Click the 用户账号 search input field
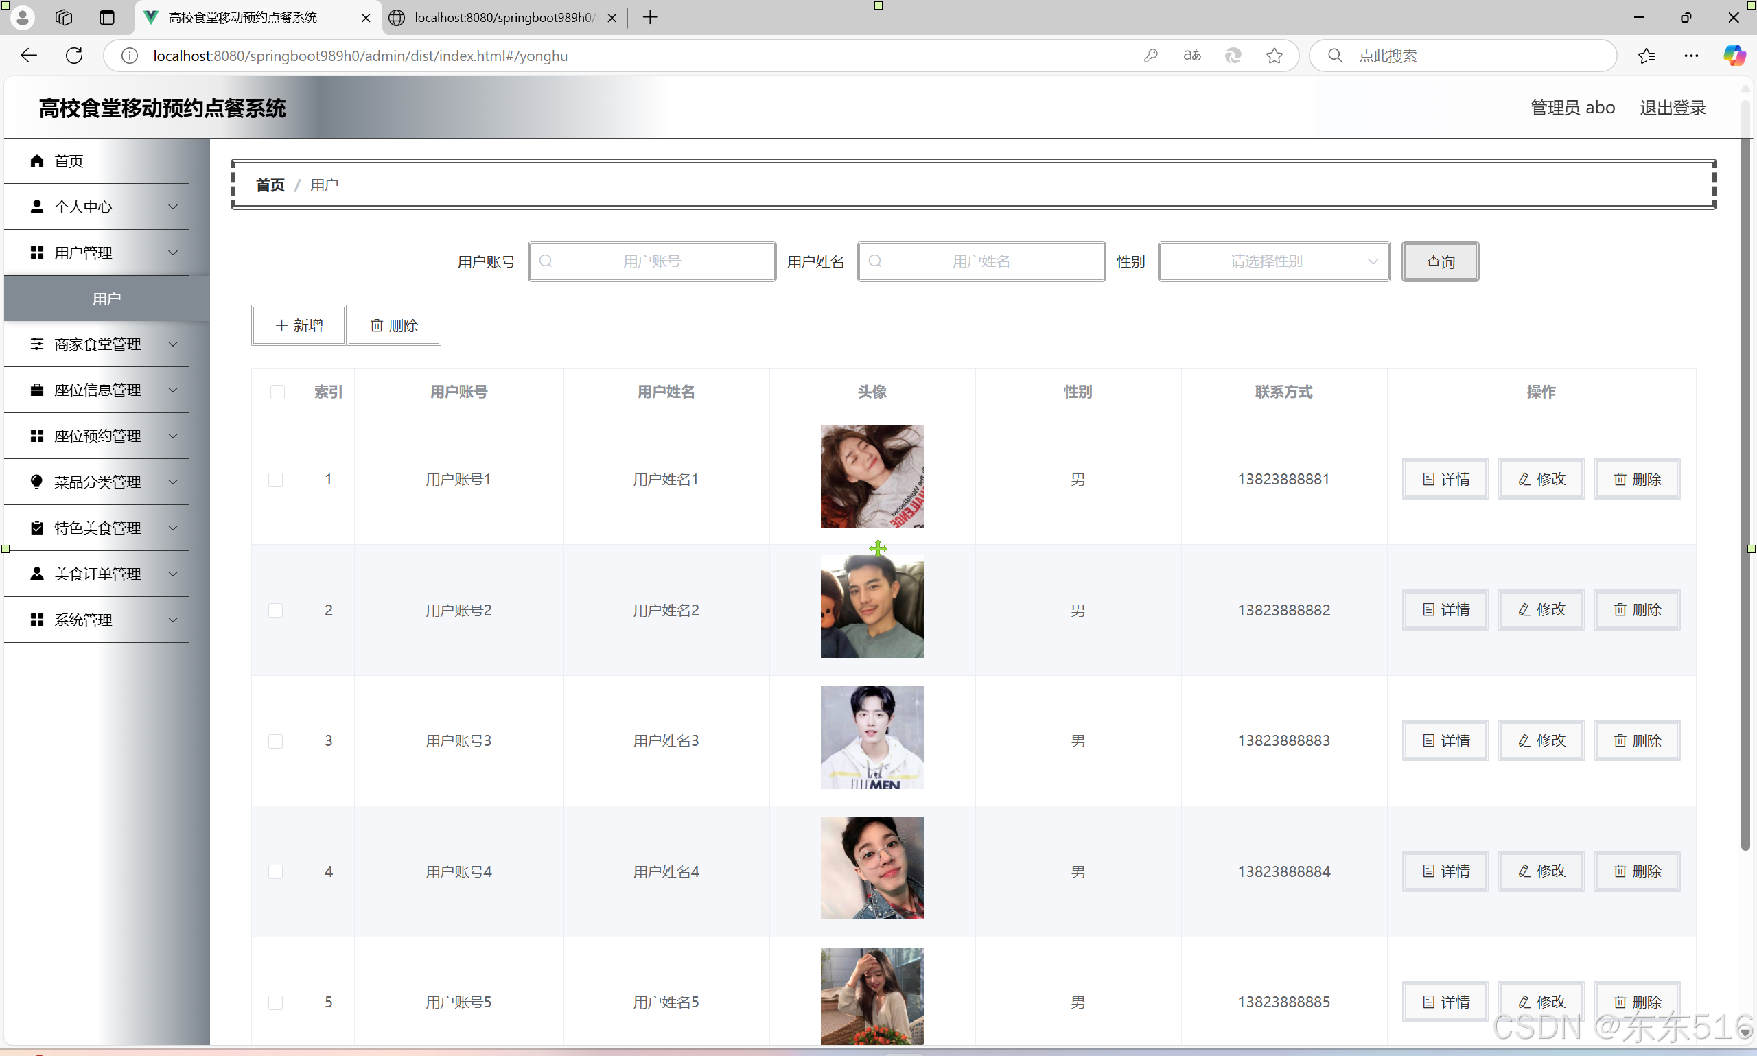Image resolution: width=1757 pixels, height=1056 pixels. (x=652, y=262)
